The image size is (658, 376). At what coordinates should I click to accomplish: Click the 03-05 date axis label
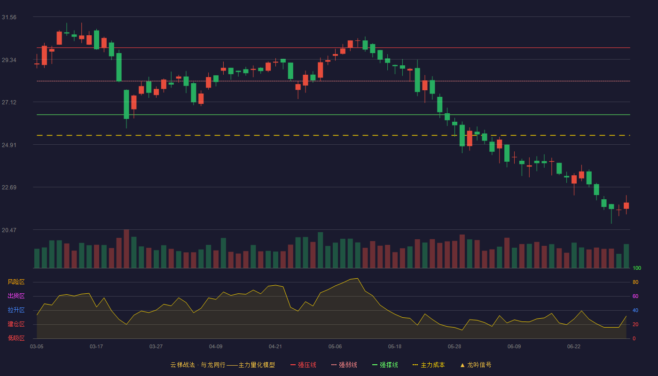(37, 346)
